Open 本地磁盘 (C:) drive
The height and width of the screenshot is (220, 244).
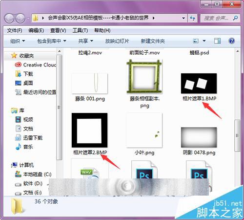pyautogui.click(x=33, y=175)
